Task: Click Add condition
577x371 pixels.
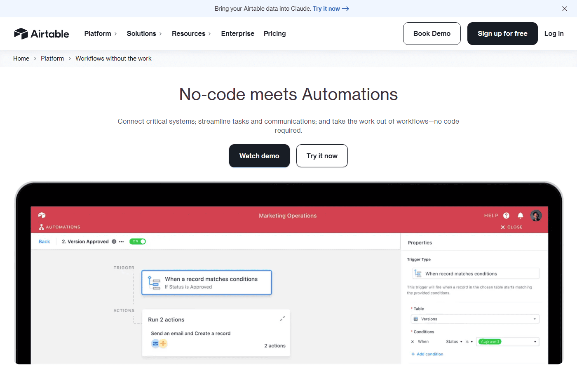Action: (x=427, y=354)
